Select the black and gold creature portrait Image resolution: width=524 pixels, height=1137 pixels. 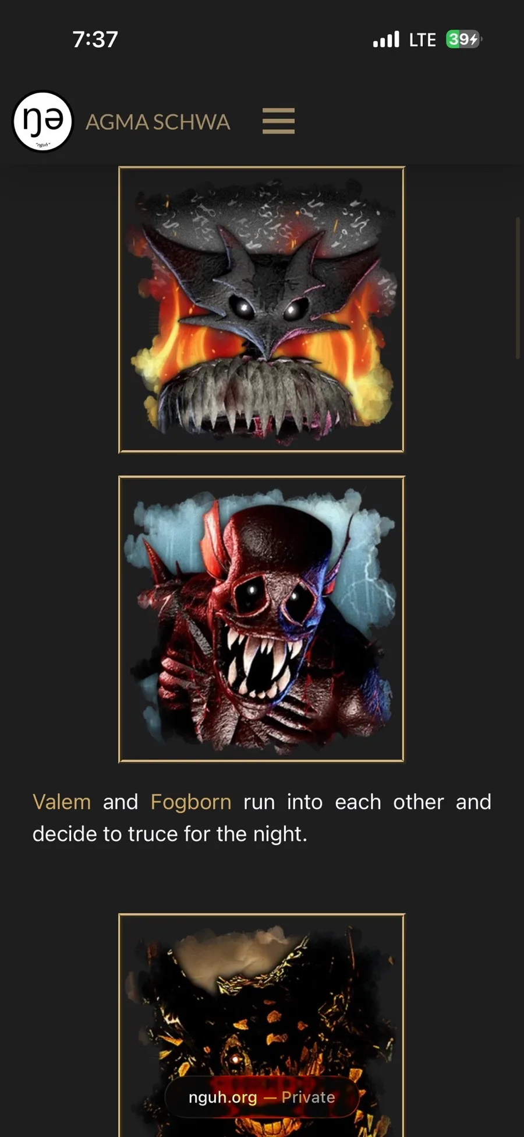(261, 1025)
